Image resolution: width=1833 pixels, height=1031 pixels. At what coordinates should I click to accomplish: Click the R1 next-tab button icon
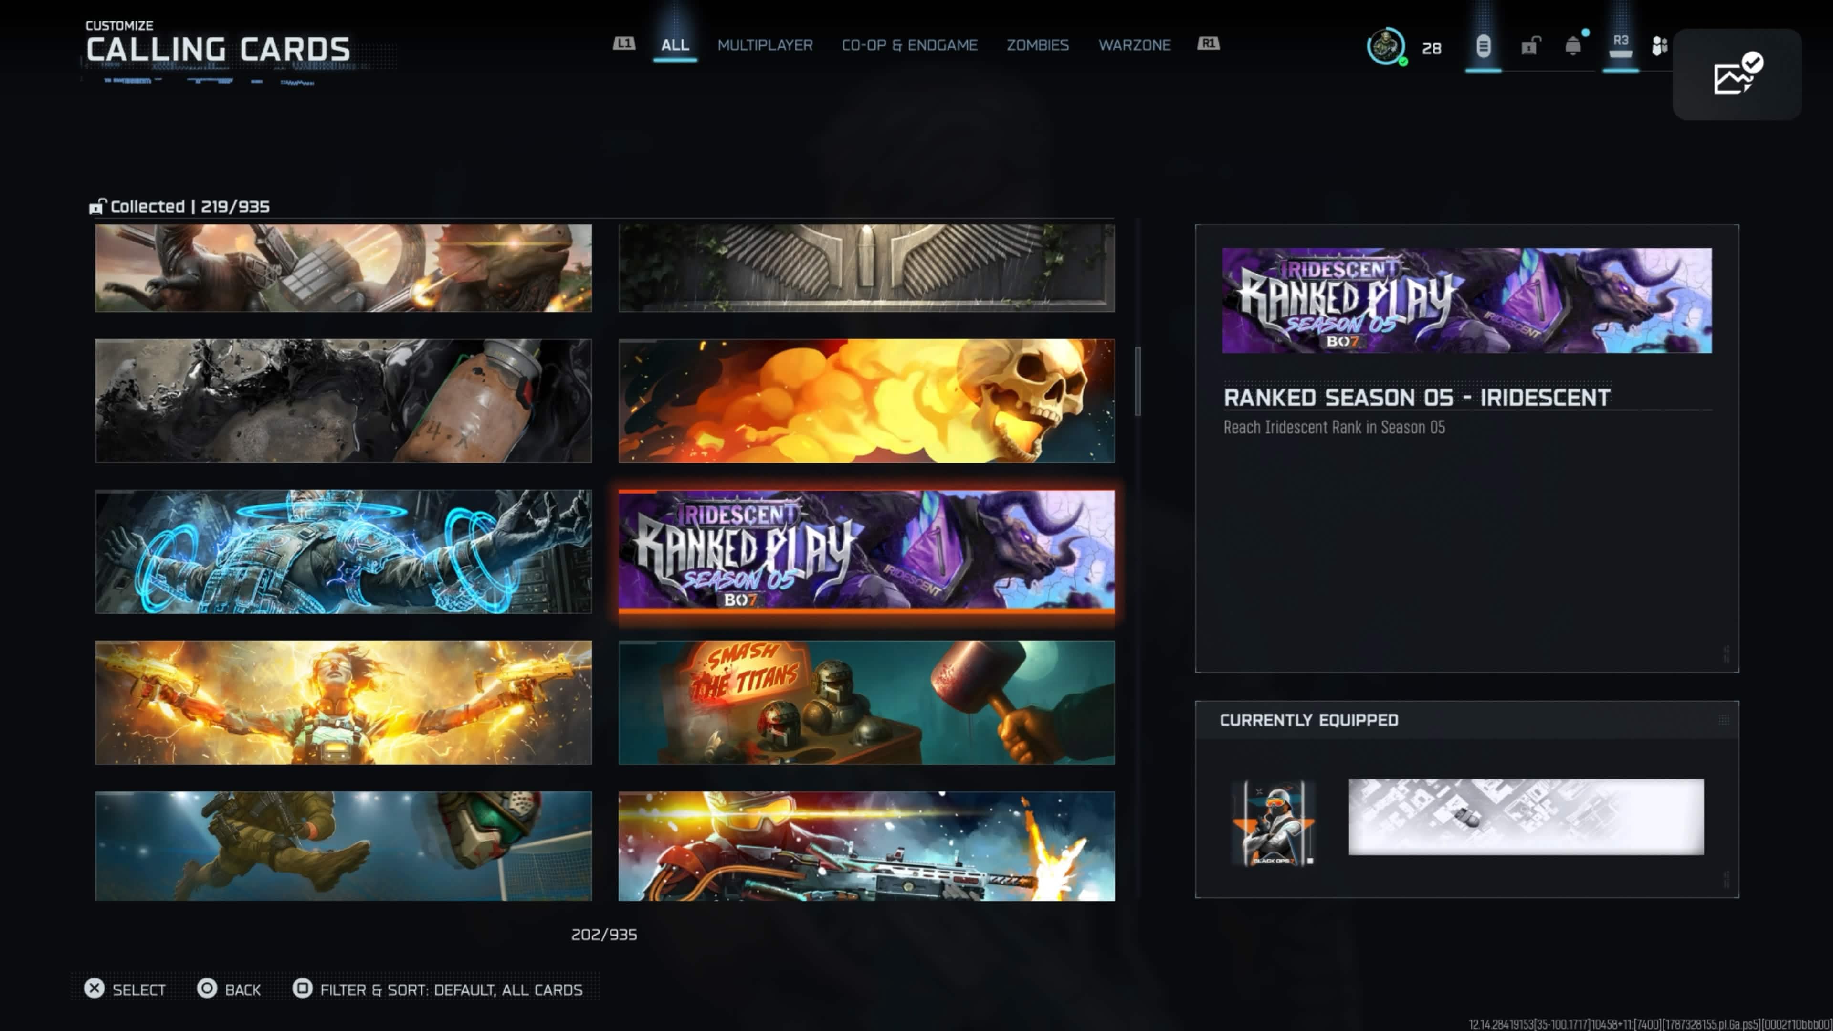click(1208, 43)
